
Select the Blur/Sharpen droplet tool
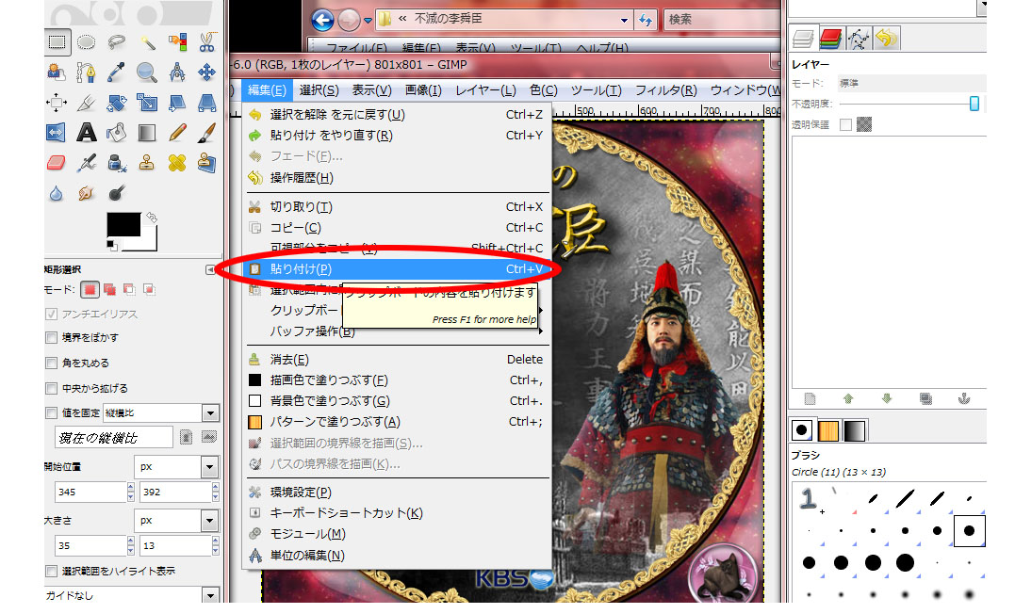57,193
